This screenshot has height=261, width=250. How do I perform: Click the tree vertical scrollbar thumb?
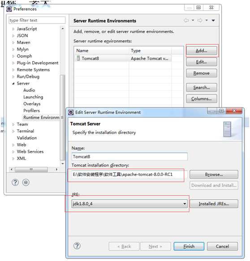(x=62, y=117)
